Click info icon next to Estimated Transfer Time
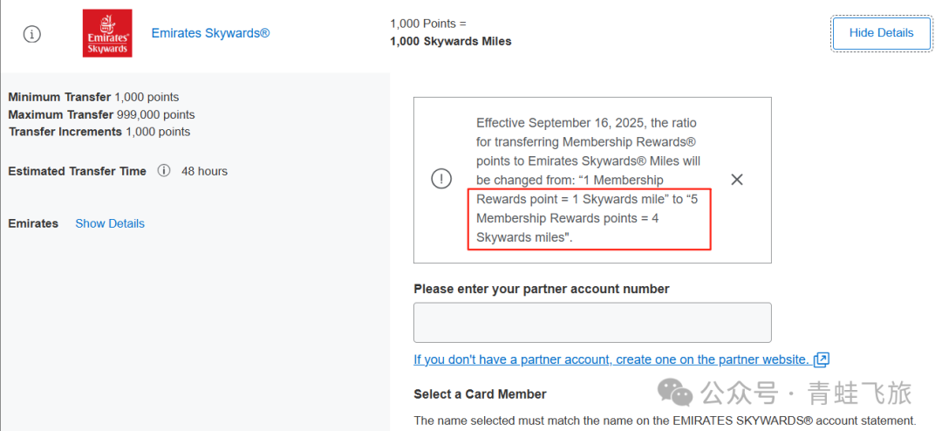This screenshot has width=942, height=431. 163,171
